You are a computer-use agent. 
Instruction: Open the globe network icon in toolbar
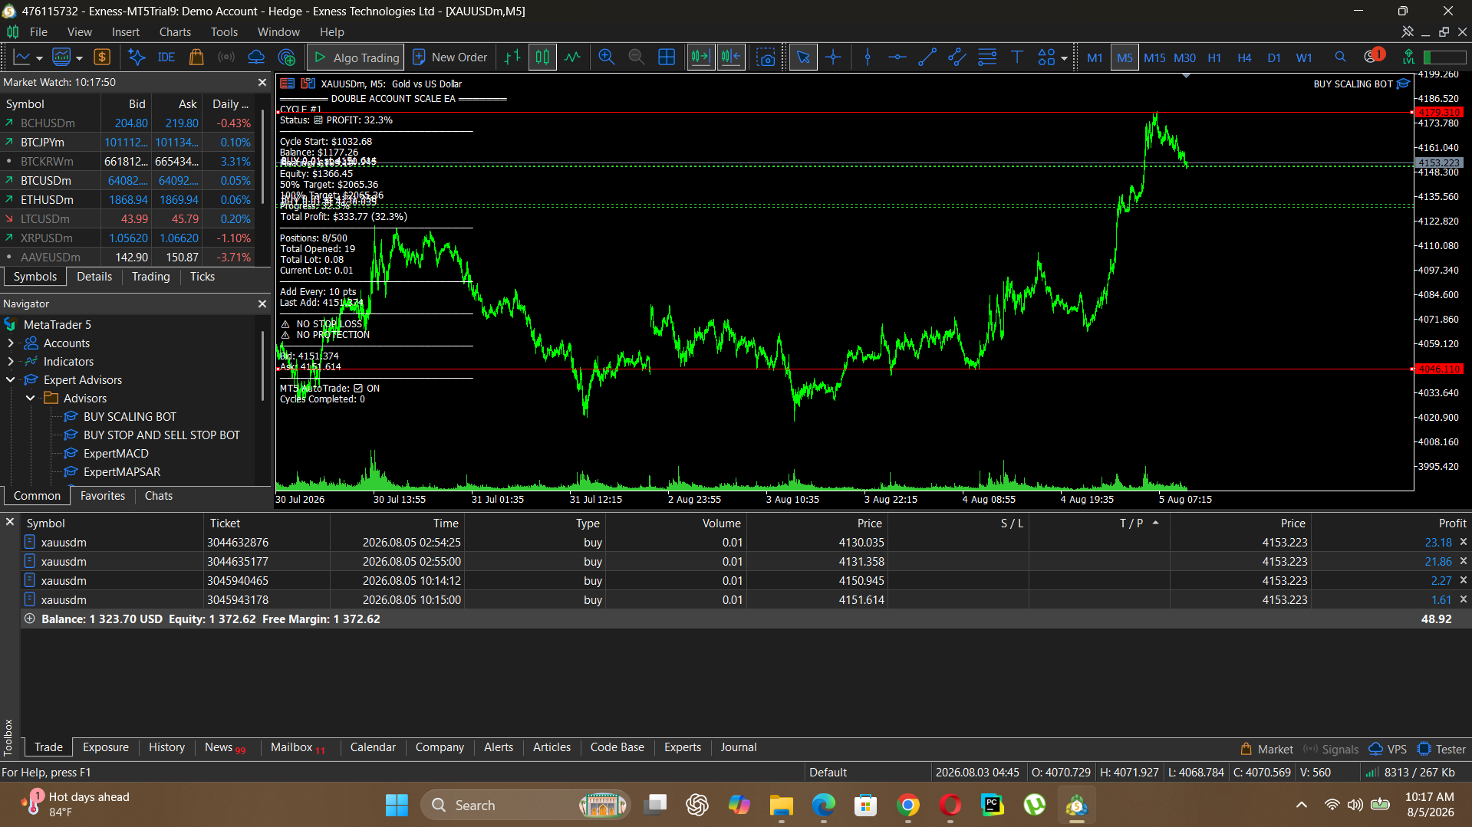[x=286, y=57]
